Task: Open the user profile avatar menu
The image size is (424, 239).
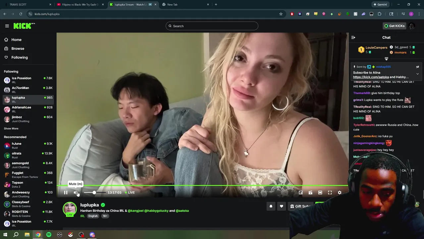Action: pos(412,26)
